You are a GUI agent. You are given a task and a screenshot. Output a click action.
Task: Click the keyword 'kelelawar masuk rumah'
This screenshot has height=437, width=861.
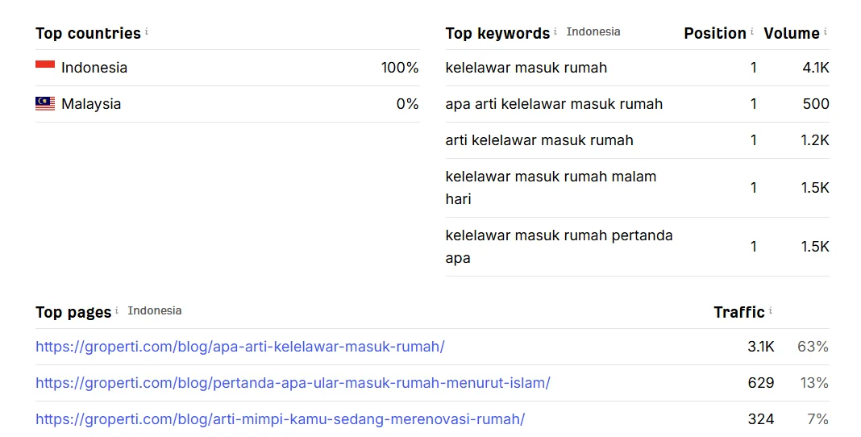(x=526, y=68)
